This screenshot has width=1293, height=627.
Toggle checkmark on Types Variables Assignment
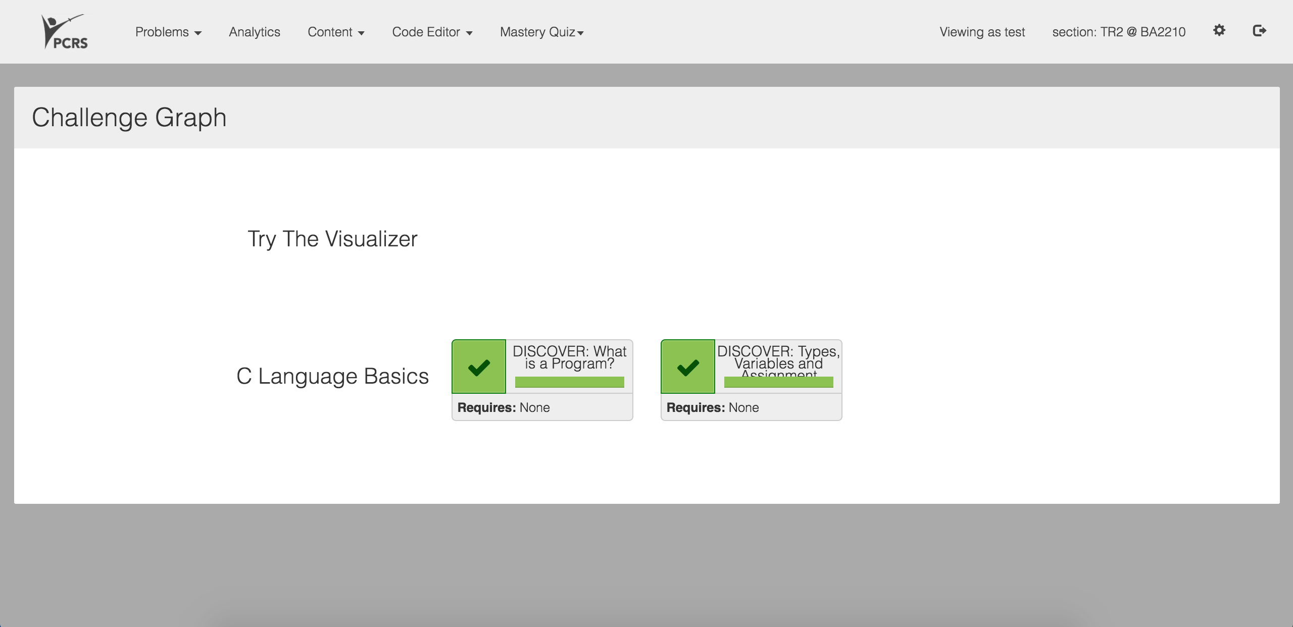[x=688, y=365]
